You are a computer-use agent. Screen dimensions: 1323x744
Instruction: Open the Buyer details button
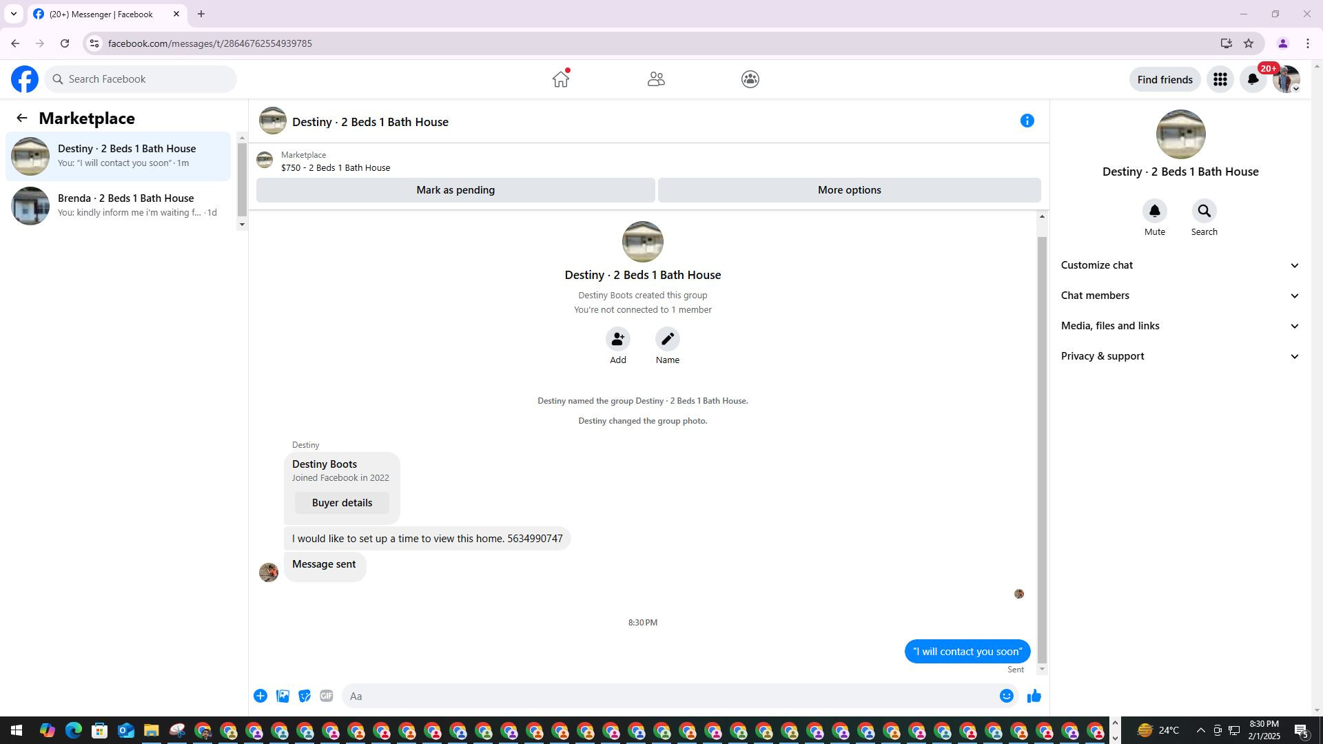click(x=342, y=503)
